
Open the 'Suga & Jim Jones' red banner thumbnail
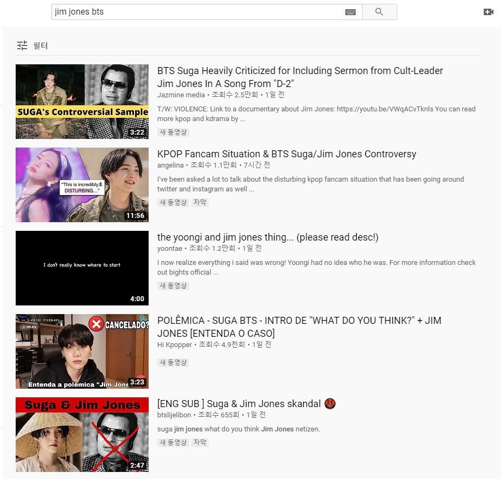point(82,435)
